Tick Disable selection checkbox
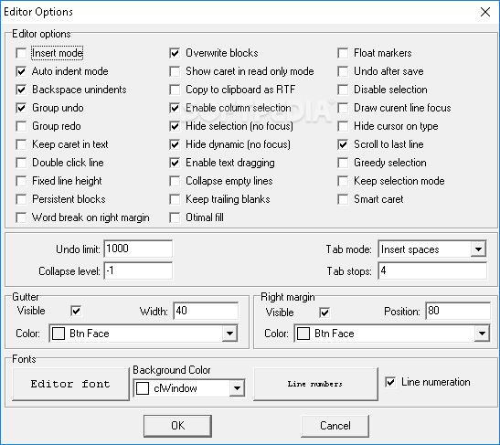Image resolution: width=500 pixels, height=445 pixels. 343,90
